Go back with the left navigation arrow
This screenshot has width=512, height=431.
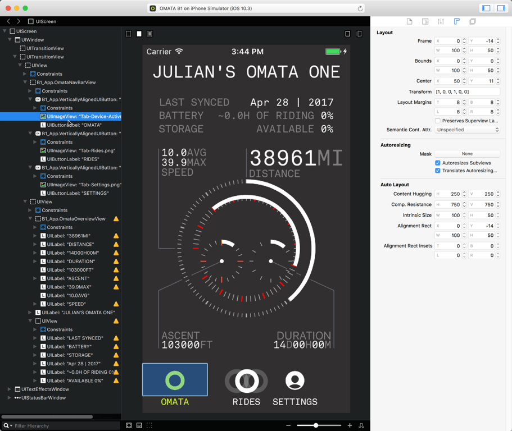click(x=8, y=21)
